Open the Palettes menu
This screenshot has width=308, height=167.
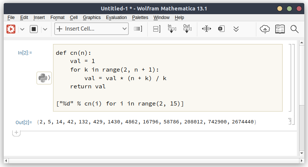coord(140,18)
